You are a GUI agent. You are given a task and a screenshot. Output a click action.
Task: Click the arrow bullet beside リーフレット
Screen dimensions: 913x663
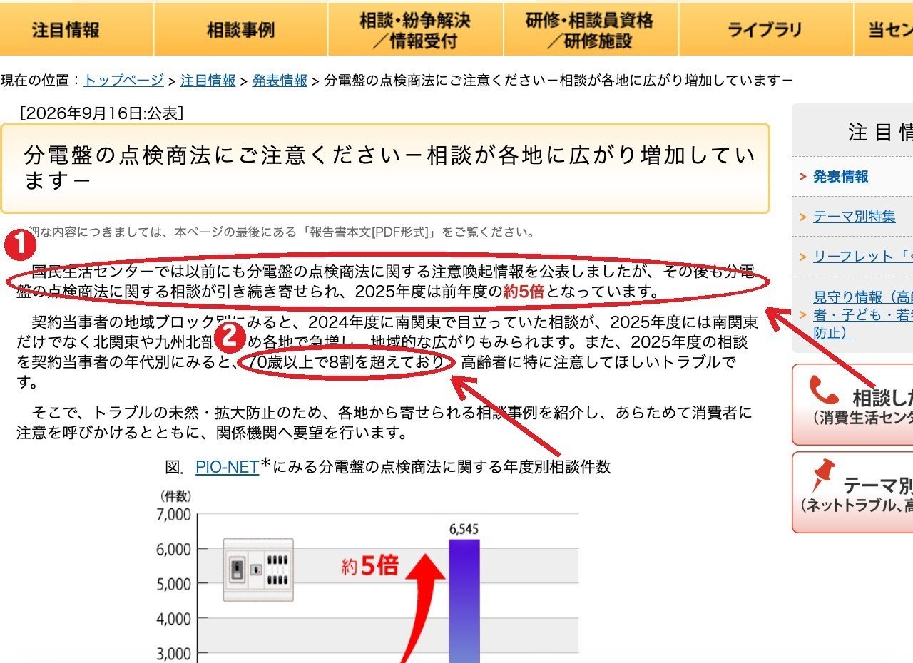point(804,257)
